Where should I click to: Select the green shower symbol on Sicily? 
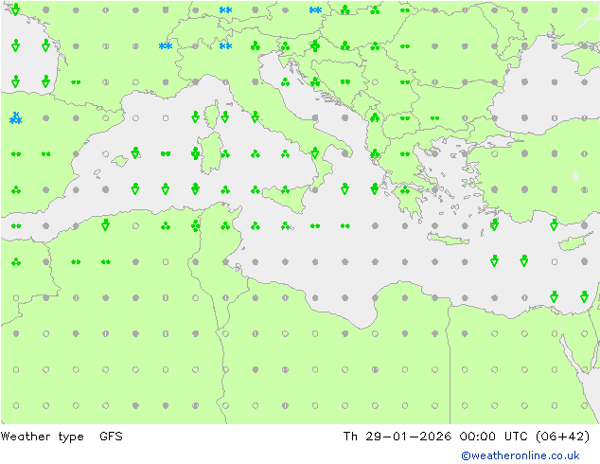tap(285, 189)
